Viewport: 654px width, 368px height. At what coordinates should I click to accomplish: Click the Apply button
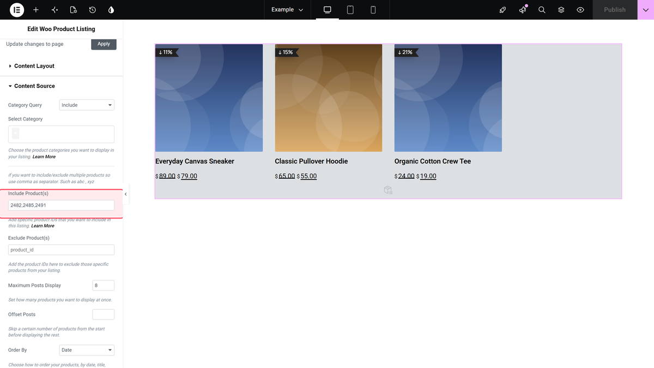point(104,44)
